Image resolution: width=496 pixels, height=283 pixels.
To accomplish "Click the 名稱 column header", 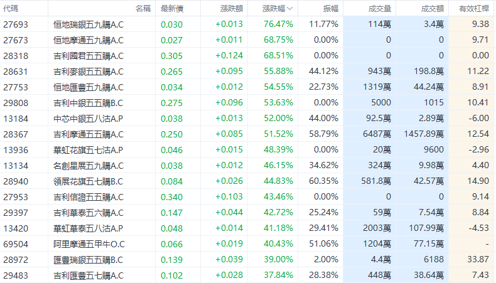I will (143, 9).
